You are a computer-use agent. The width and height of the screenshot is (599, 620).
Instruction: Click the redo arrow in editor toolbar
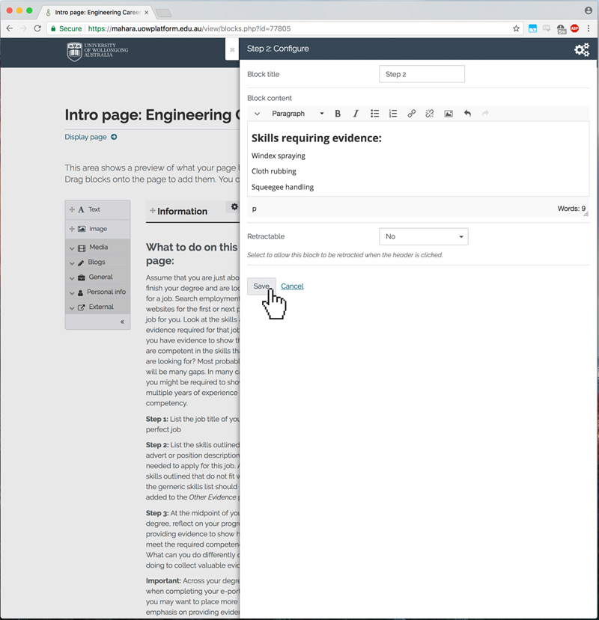(485, 114)
